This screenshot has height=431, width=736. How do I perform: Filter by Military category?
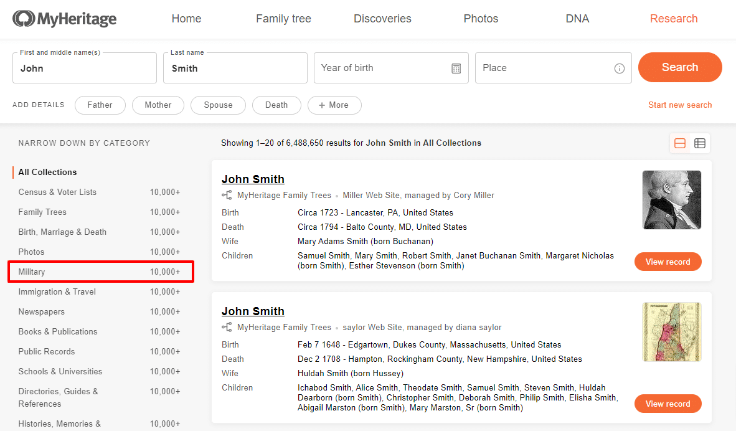click(x=101, y=272)
